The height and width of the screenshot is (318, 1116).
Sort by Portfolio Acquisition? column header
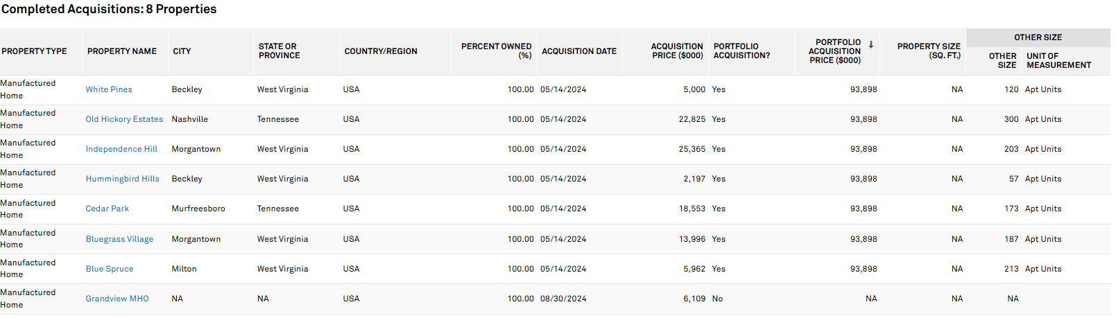[x=741, y=51]
